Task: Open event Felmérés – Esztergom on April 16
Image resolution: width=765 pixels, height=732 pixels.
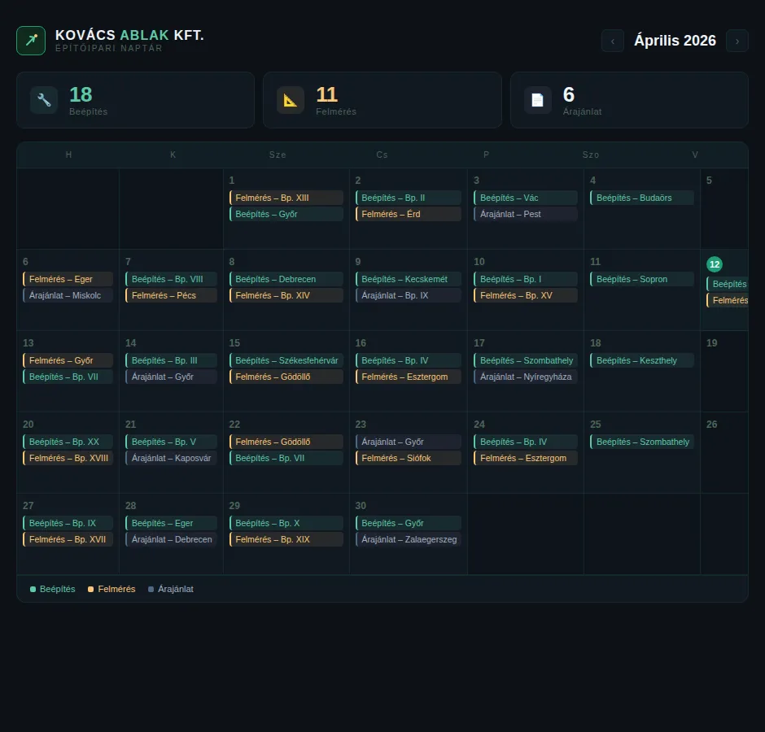Action: click(409, 377)
